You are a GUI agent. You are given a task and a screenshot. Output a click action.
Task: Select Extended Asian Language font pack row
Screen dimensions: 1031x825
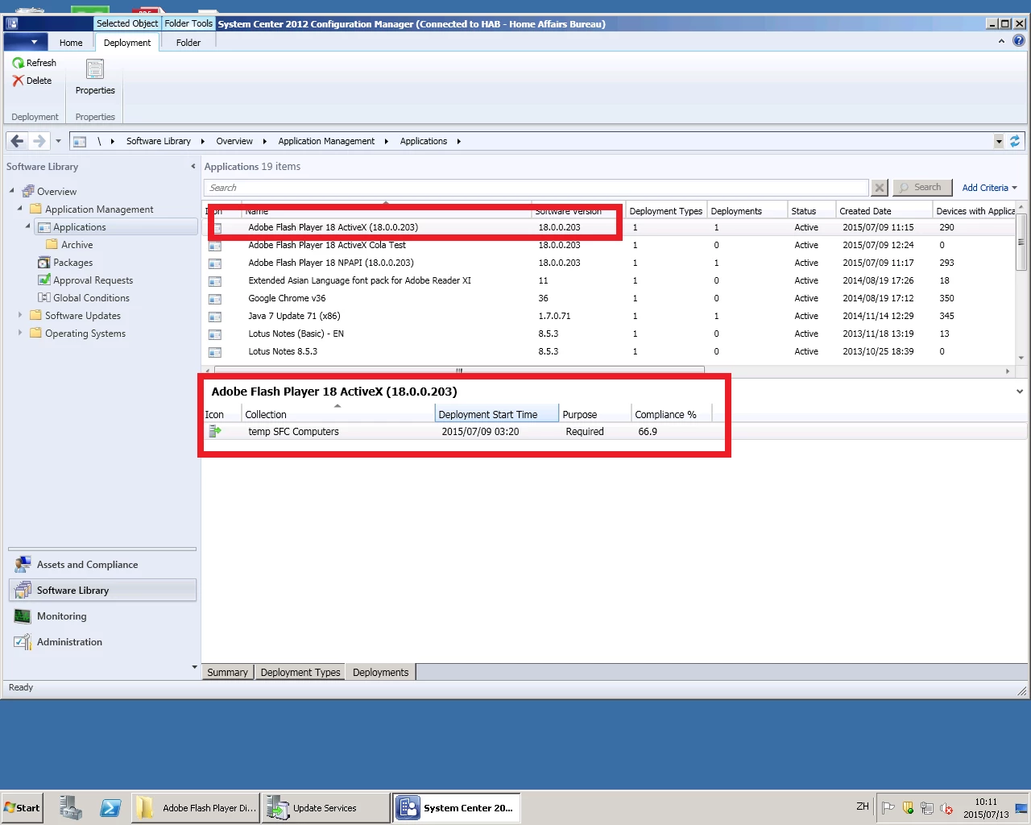pyautogui.click(x=610, y=280)
